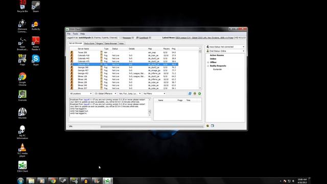Click the Windows Start button
The image size is (327, 184).
coord(20,180)
